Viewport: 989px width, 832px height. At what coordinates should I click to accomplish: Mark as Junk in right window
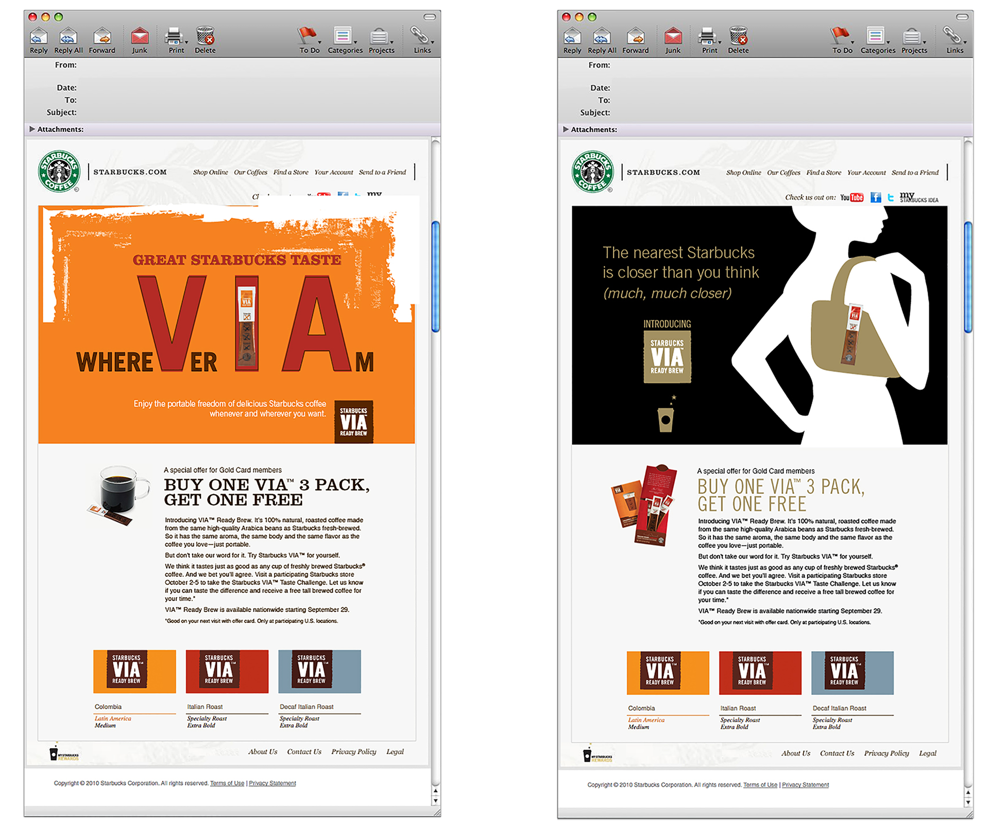pyautogui.click(x=673, y=37)
